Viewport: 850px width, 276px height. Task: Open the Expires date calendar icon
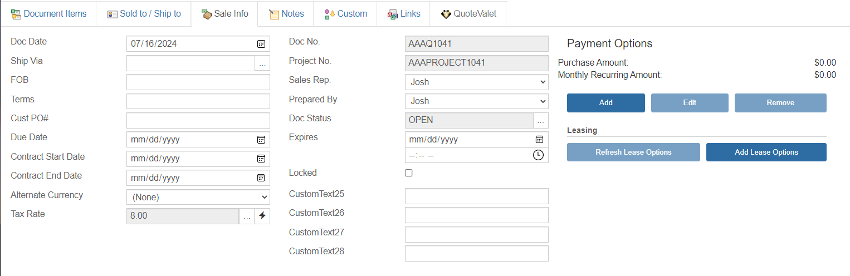click(x=539, y=139)
